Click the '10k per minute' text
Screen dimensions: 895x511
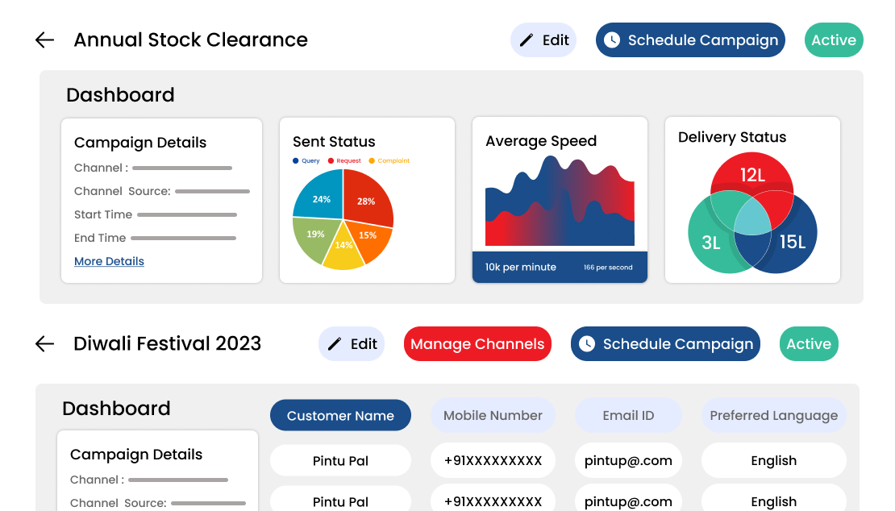pyautogui.click(x=521, y=267)
